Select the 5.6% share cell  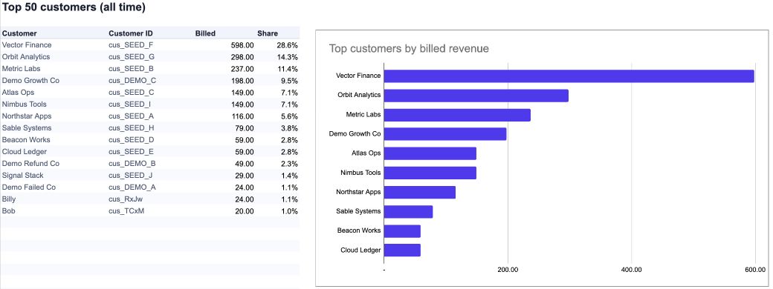click(x=289, y=116)
